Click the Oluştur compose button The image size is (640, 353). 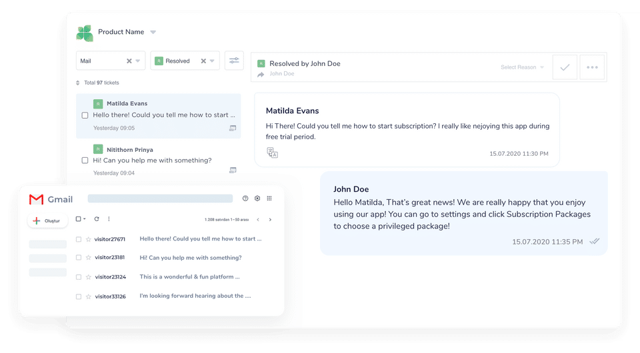[x=47, y=220]
